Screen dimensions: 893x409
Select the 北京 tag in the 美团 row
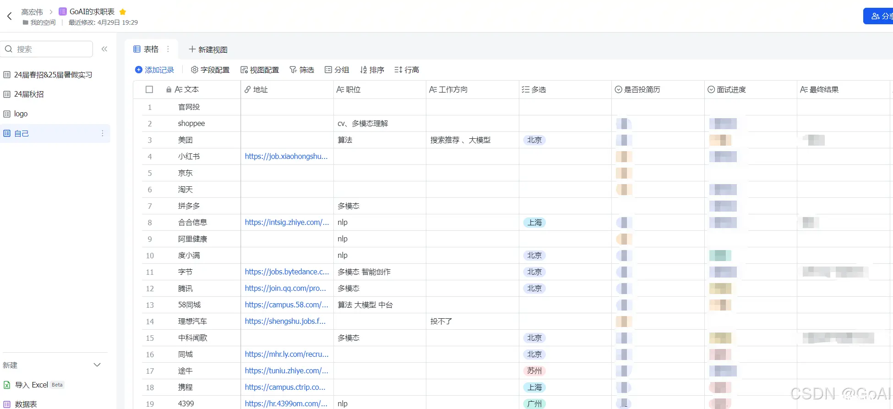[x=534, y=140]
